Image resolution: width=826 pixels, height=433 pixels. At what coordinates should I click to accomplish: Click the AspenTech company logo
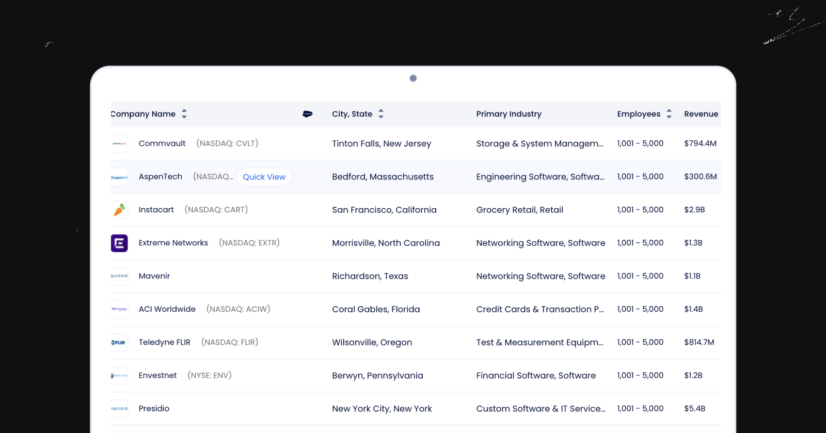(119, 177)
